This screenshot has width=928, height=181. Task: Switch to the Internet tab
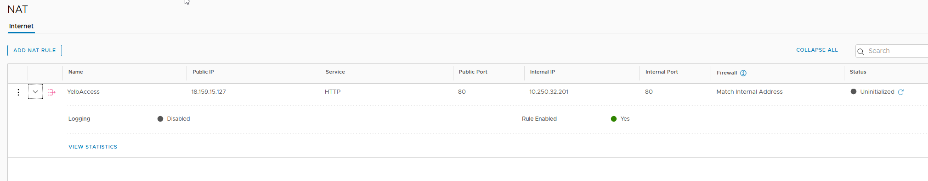(21, 26)
